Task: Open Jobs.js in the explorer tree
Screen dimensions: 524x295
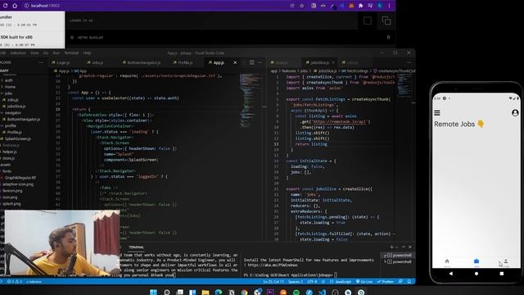Action: (13, 100)
